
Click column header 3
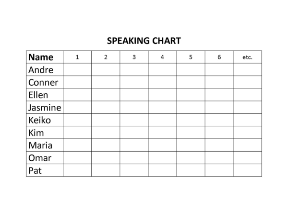click(134, 57)
